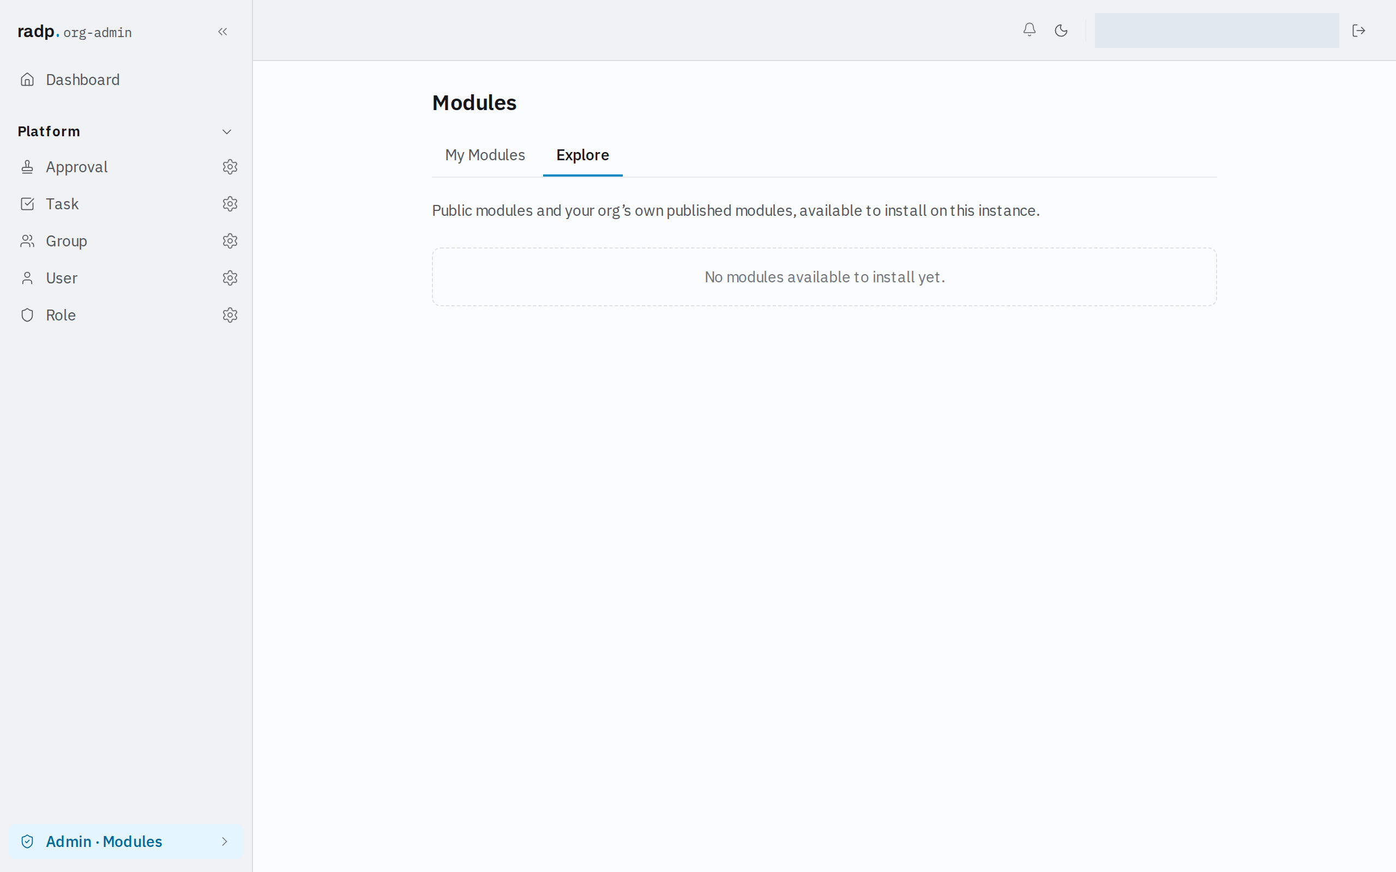Click the Task checkbox icon
The image size is (1396, 872).
[x=27, y=204]
